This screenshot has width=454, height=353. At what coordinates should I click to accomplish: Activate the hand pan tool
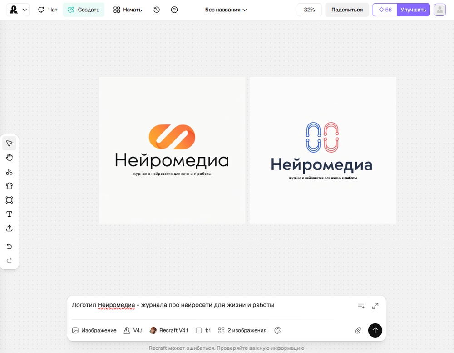click(9, 158)
